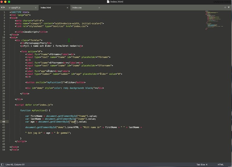Close the index.html tab
The width and height of the screenshot is (232, 167).
[x=67, y=7]
